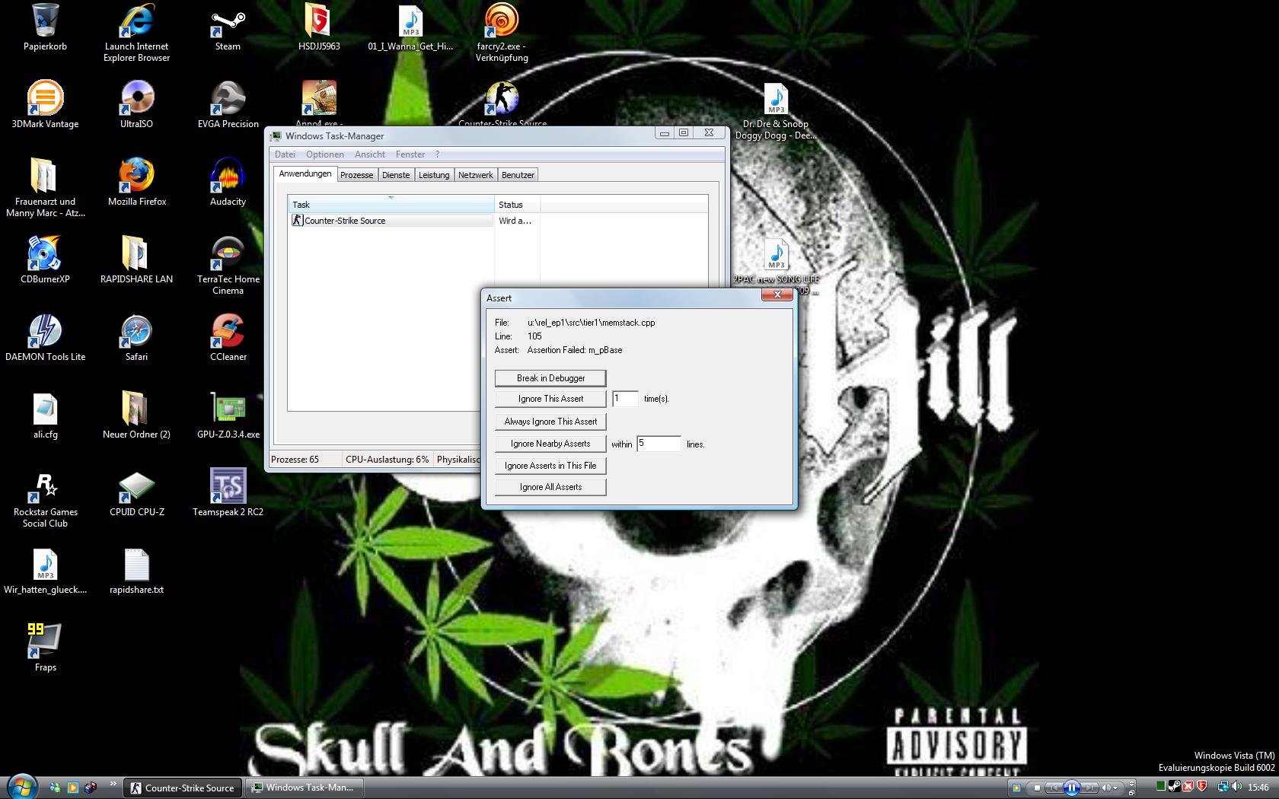Select Counter-Strike Source task row

(391, 221)
